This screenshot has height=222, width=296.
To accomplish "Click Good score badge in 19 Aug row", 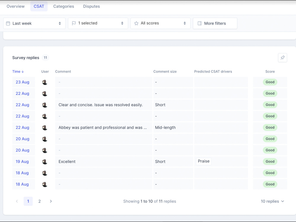I will (x=270, y=161).
